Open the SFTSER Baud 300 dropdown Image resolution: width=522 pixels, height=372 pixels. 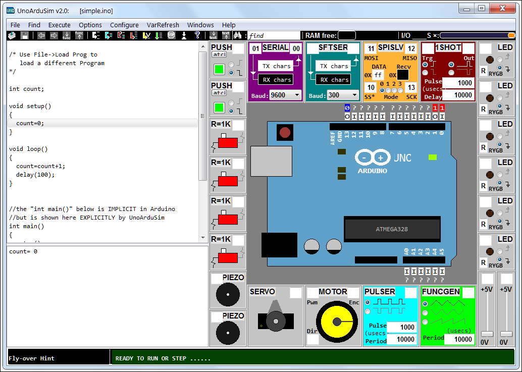(x=343, y=95)
